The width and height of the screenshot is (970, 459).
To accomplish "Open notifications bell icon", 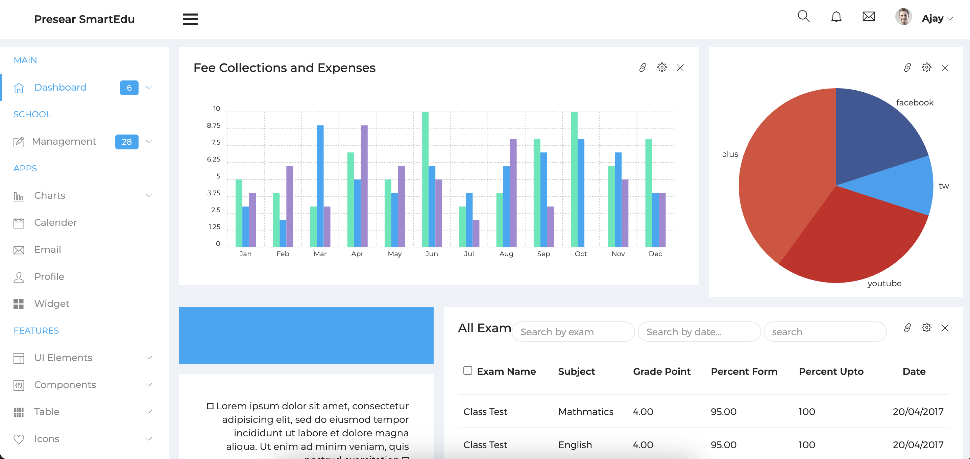I will (x=836, y=17).
